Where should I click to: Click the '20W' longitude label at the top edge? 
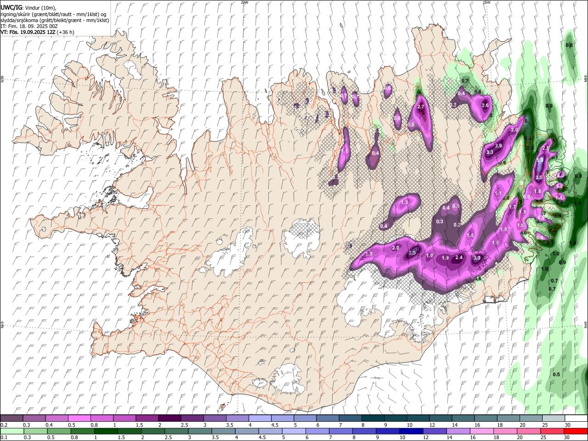[244, 2]
